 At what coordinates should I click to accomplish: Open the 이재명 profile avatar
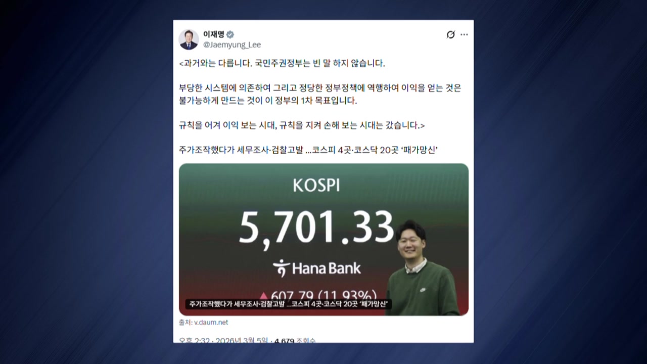(x=189, y=39)
